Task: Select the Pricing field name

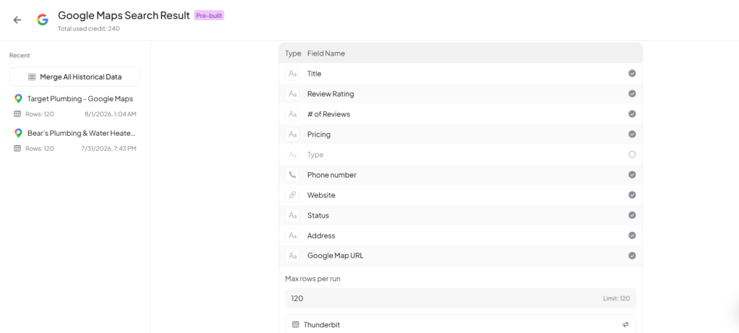Action: [x=318, y=134]
